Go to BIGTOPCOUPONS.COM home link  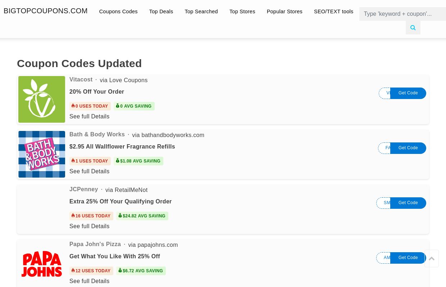pyautogui.click(x=46, y=11)
